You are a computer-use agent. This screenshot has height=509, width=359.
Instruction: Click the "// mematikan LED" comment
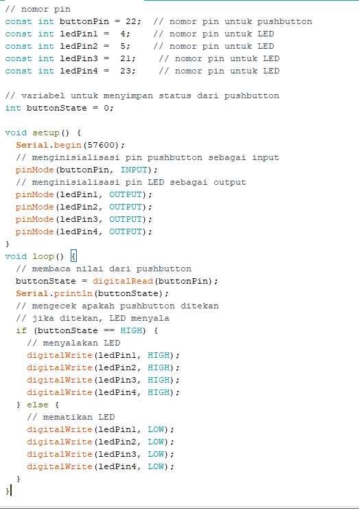71,417
